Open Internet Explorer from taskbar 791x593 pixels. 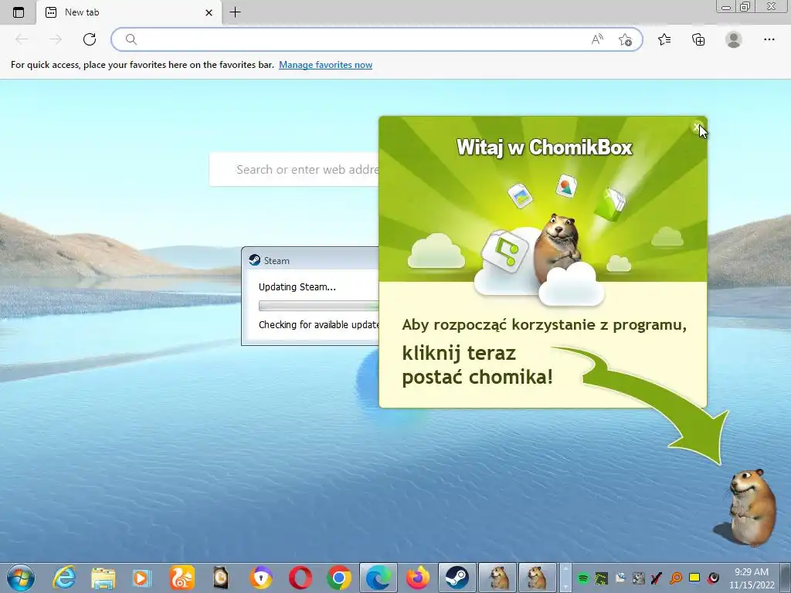click(64, 578)
